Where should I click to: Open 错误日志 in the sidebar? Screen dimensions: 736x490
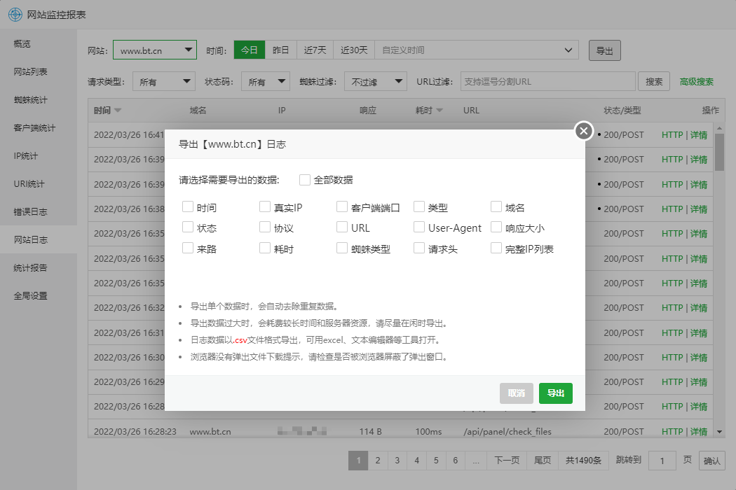pos(39,212)
